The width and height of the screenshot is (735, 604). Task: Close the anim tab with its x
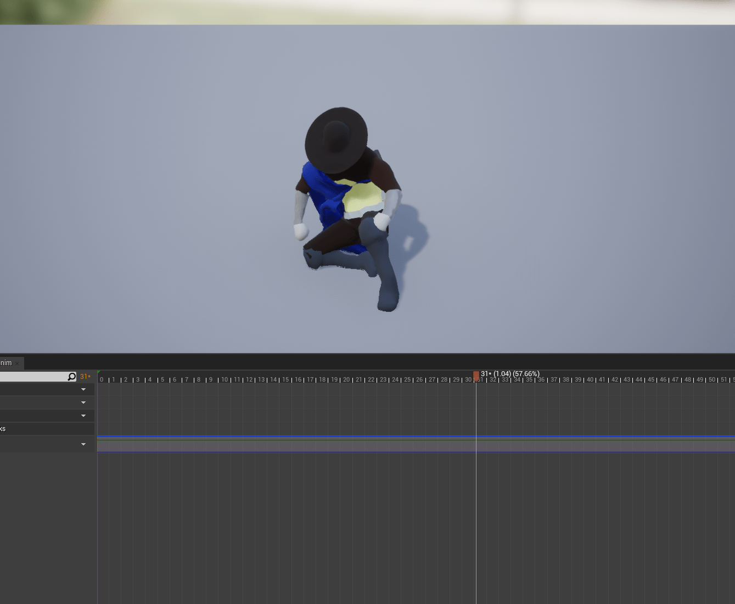[x=17, y=363]
